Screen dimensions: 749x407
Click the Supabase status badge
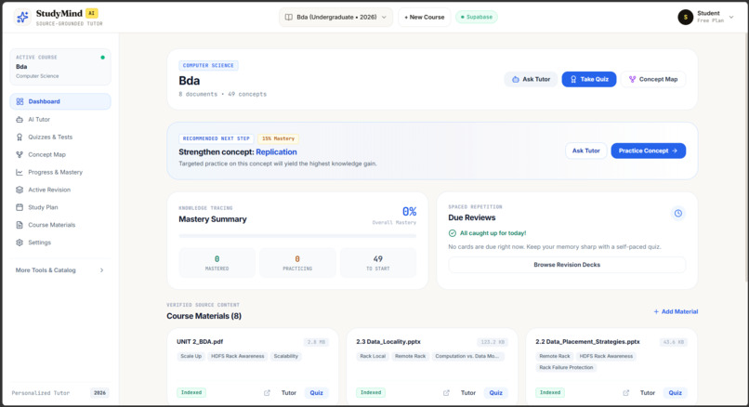(476, 18)
